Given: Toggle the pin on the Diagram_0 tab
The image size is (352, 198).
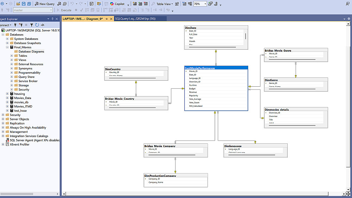Looking at the screenshot, I should click(x=107, y=19).
